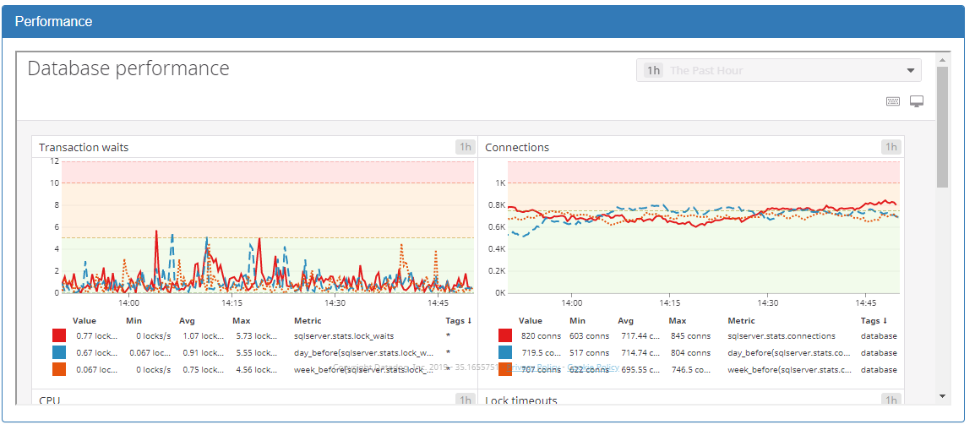The image size is (975, 430).
Task: Click the 714.74 avg connections cell
Action: point(639,353)
